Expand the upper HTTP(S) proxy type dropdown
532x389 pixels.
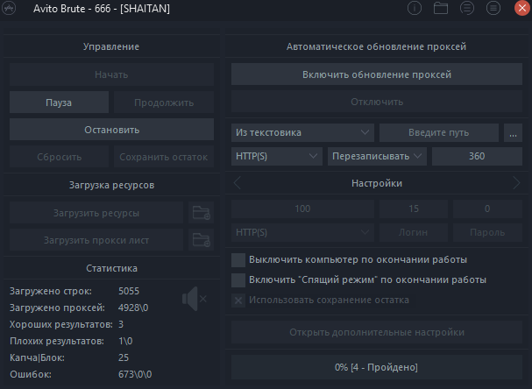pos(277,156)
